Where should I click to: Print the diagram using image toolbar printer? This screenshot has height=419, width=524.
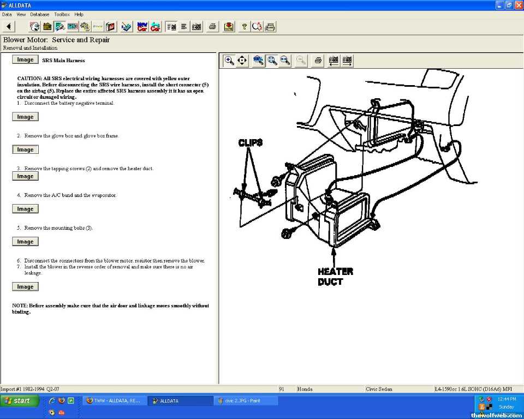point(318,61)
